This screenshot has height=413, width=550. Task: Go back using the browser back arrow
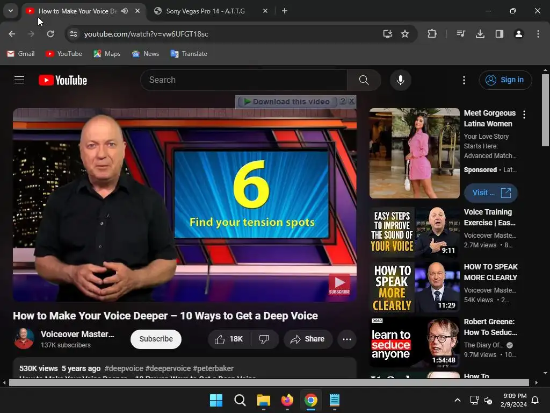[x=12, y=34]
